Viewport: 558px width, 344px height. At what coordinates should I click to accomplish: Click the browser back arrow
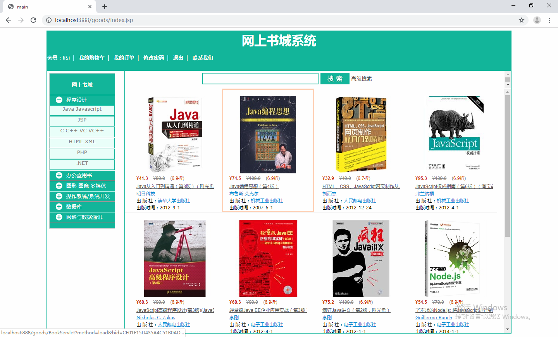pyautogui.click(x=9, y=20)
